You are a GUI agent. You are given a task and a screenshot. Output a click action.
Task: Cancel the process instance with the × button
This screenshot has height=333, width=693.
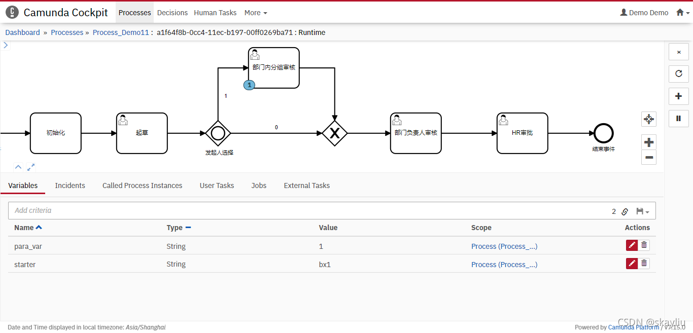tap(679, 52)
